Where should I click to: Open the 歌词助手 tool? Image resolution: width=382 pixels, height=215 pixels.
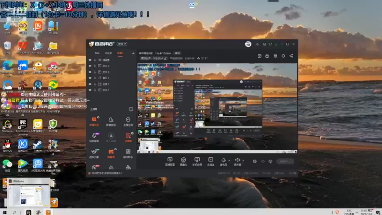point(128,153)
